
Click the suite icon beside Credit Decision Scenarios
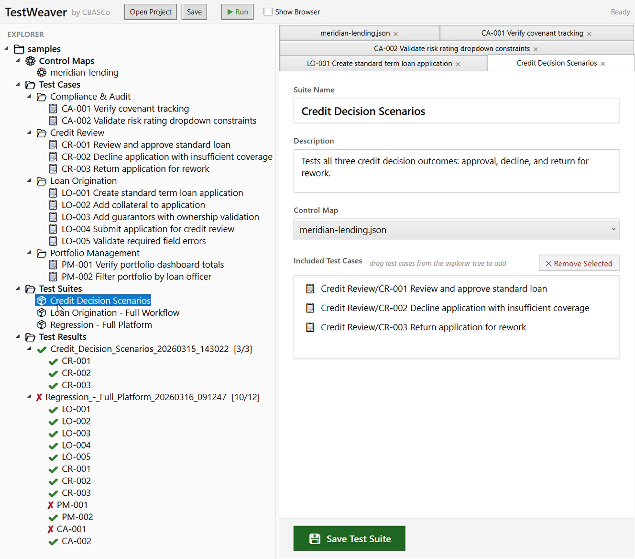42,301
